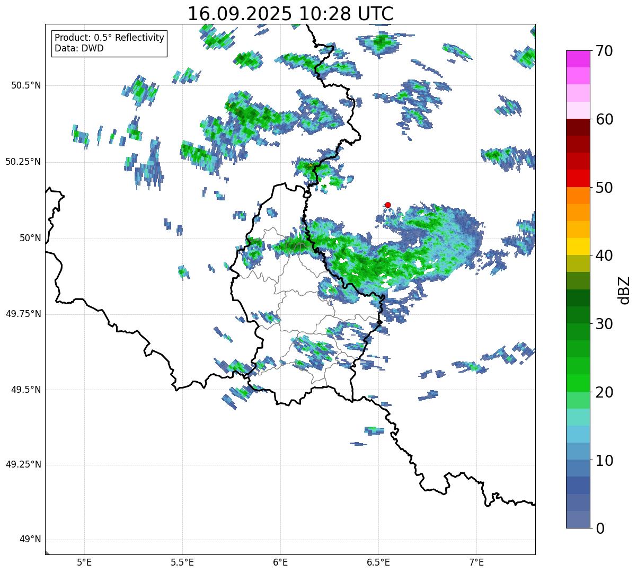This screenshot has height=573, width=637.
Task: Click the latitude label 50.25°N
Action: [x=23, y=162]
